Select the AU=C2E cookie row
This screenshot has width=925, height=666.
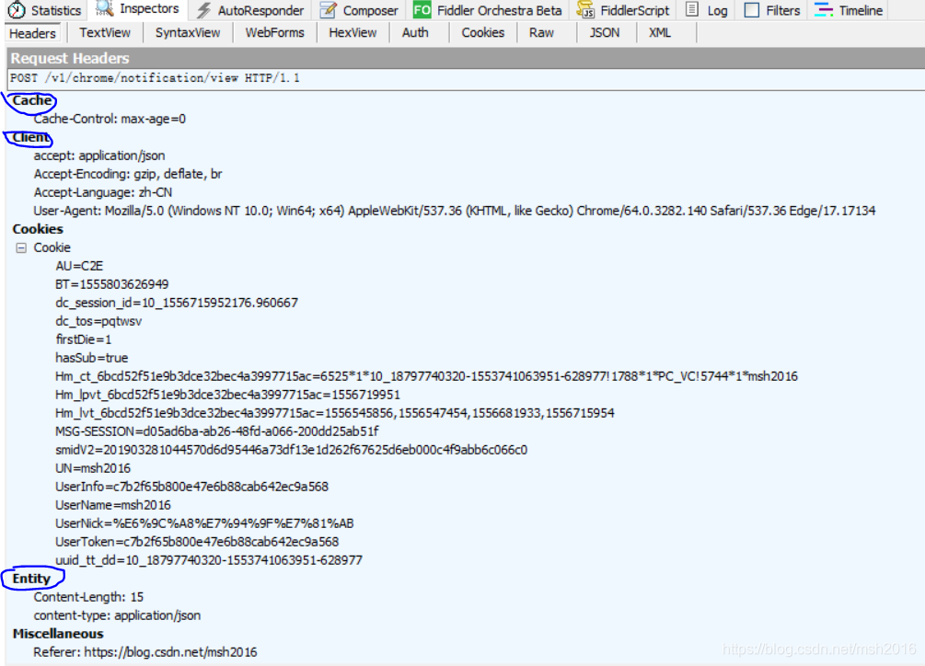(x=79, y=267)
